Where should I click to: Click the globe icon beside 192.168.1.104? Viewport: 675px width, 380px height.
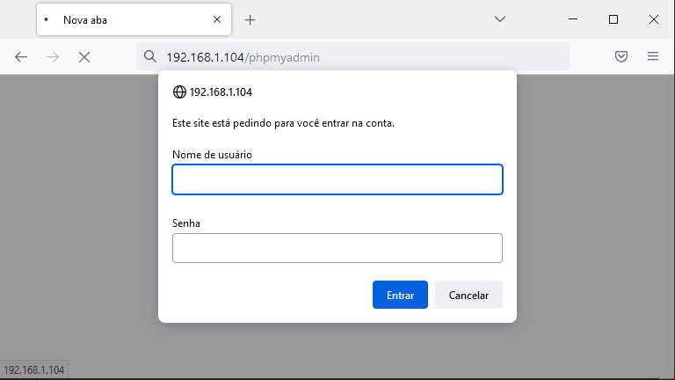click(x=179, y=91)
